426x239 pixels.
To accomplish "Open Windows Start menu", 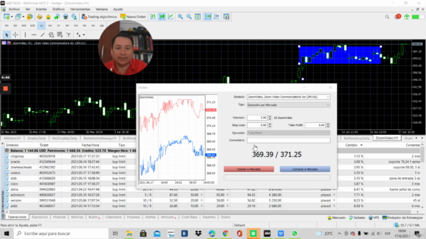I will [x=7, y=233].
